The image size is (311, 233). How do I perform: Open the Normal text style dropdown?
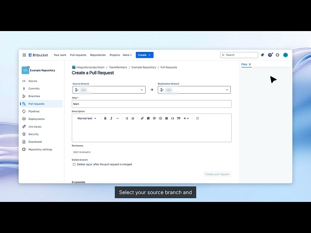pos(86,118)
